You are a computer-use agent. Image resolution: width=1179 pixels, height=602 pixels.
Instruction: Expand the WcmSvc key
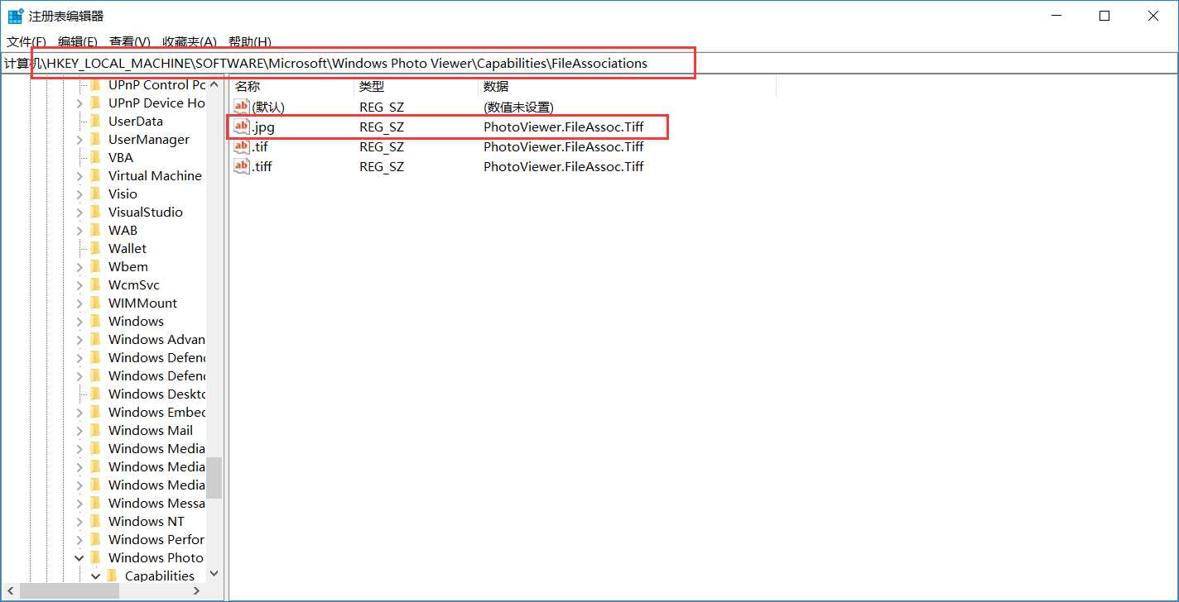tap(79, 285)
